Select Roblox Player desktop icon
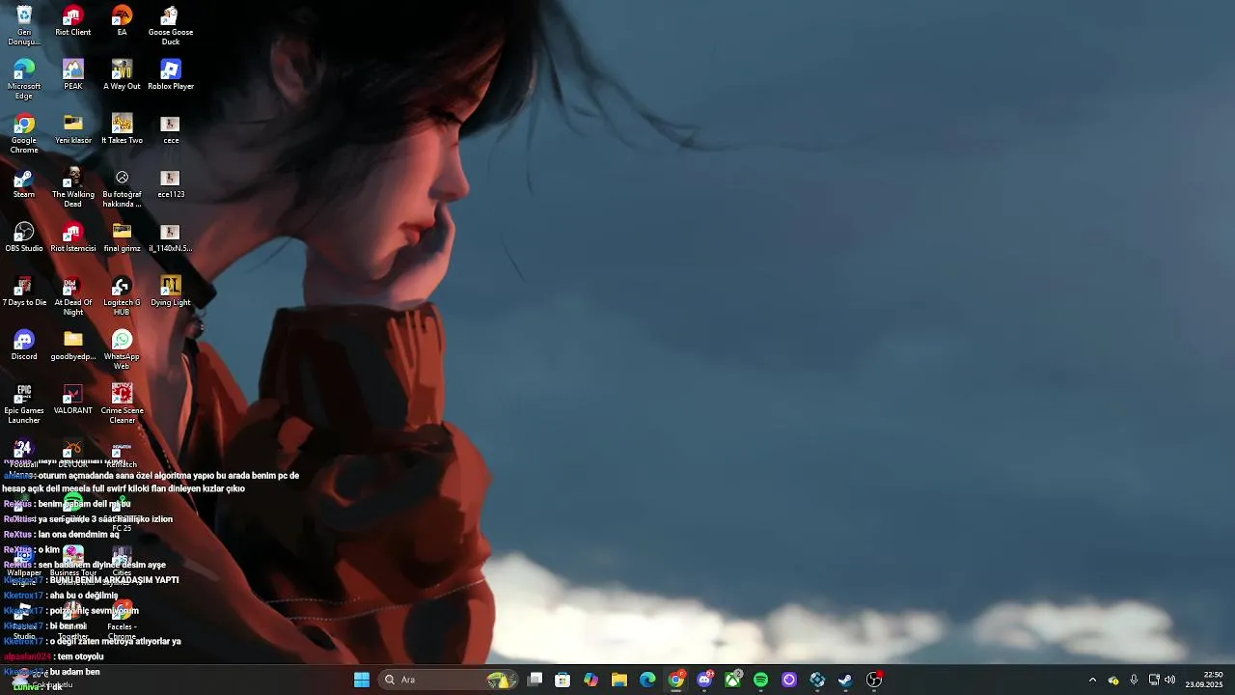The height and width of the screenshot is (695, 1235). tap(171, 75)
